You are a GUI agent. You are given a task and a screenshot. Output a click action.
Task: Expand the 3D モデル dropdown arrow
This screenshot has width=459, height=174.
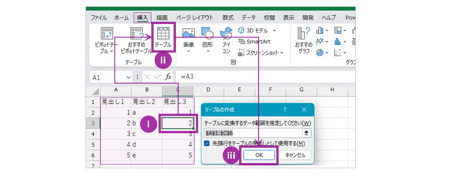coord(274,30)
